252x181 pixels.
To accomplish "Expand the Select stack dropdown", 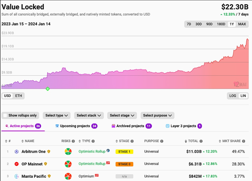I will coord(89,115).
